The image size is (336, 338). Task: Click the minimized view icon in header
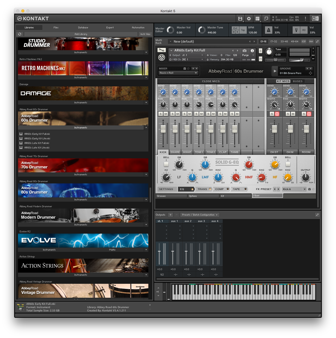pos(266,18)
